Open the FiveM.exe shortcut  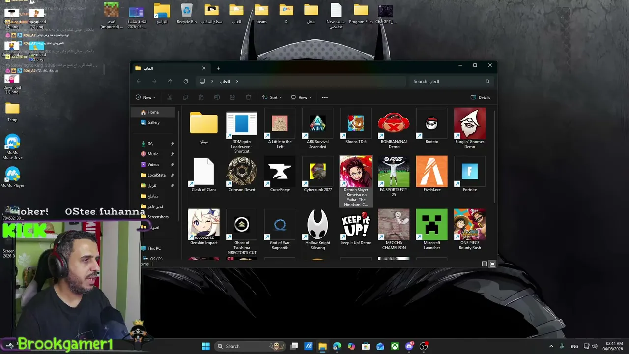tap(431, 175)
